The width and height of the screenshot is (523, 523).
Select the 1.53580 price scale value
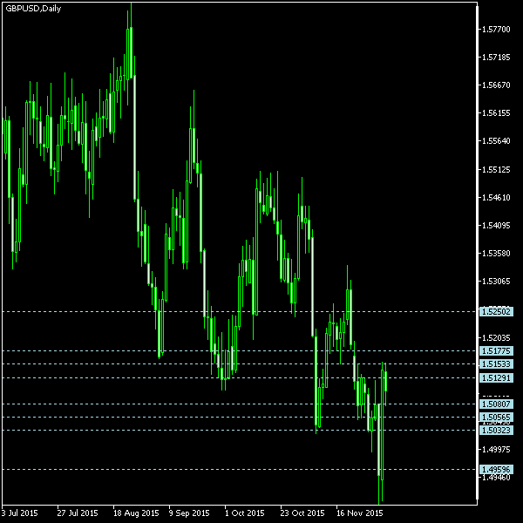click(496, 253)
